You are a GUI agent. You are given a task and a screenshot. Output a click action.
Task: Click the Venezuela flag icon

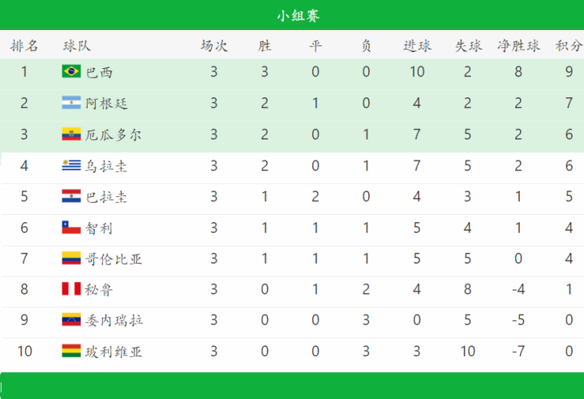click(x=71, y=320)
